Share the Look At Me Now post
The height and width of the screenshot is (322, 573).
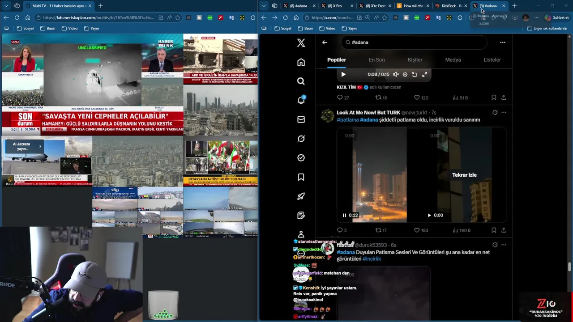[x=504, y=230]
